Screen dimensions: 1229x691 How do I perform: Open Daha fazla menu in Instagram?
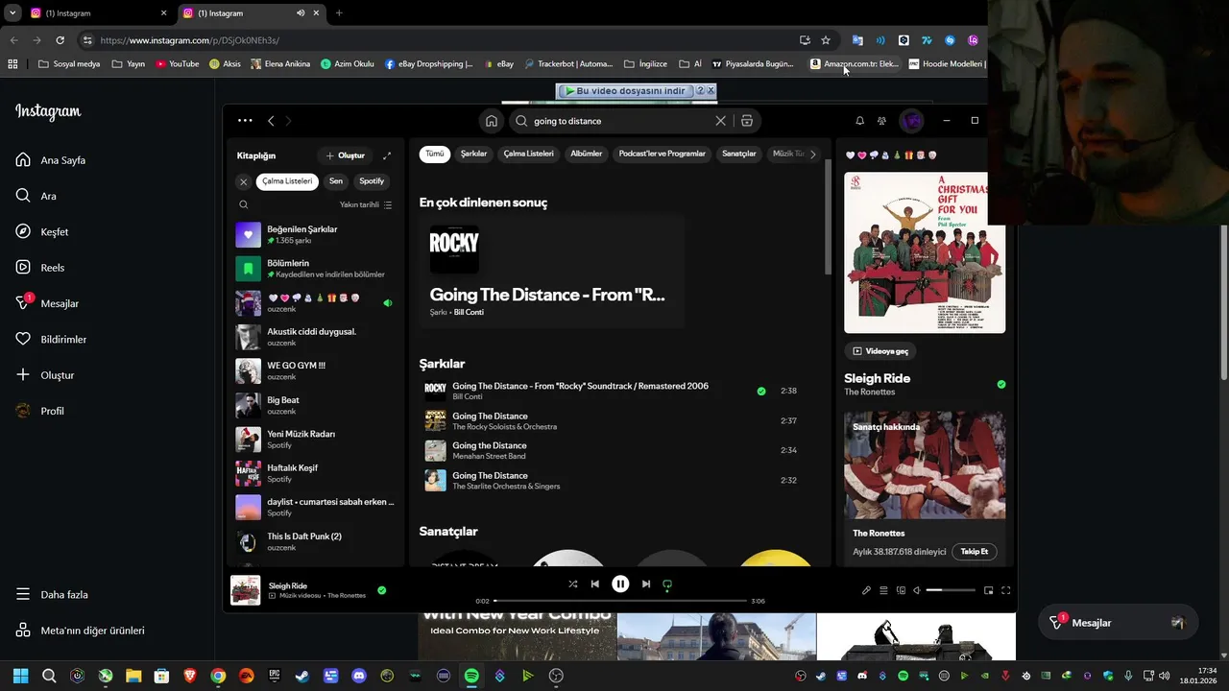point(52,594)
